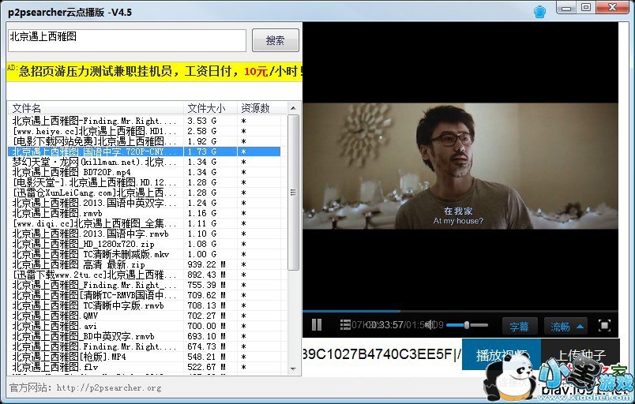Click the results list scroll up arrow
This screenshot has width=635, height=404.
pos(293,108)
